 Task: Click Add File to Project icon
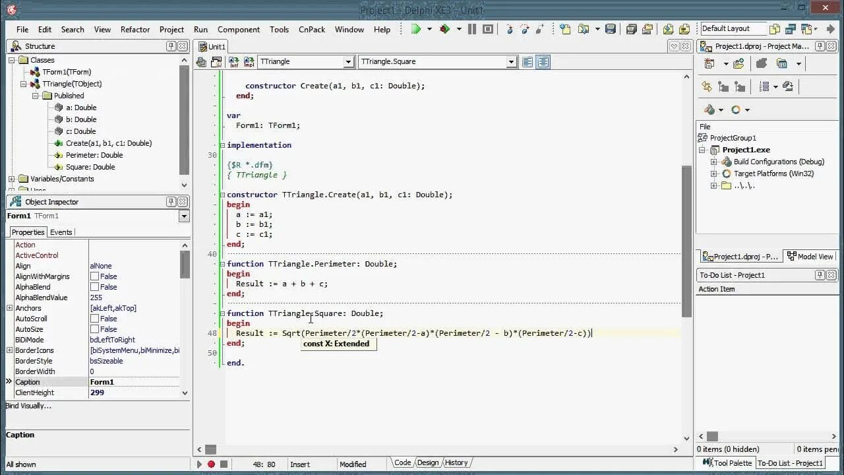coord(669,29)
